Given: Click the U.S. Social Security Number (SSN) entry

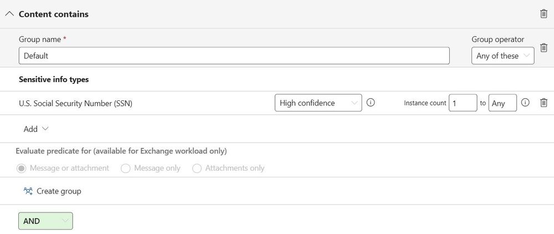Looking at the screenshot, I should (75, 103).
